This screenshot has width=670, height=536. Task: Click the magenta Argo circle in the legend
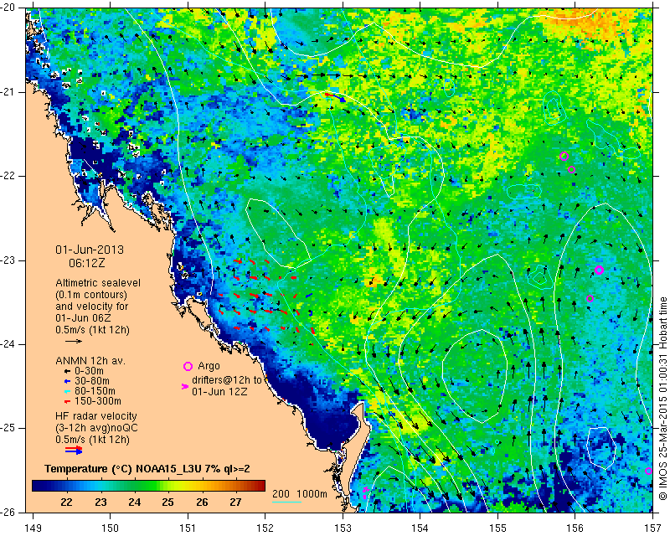pyautogui.click(x=188, y=366)
